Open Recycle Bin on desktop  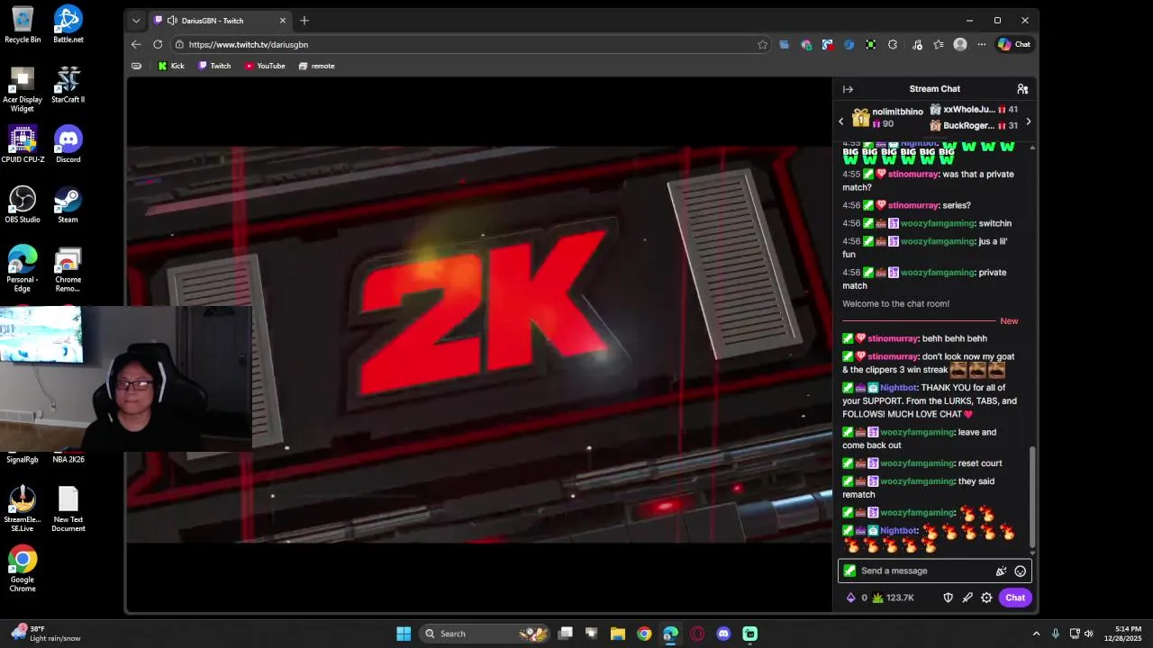(x=23, y=24)
